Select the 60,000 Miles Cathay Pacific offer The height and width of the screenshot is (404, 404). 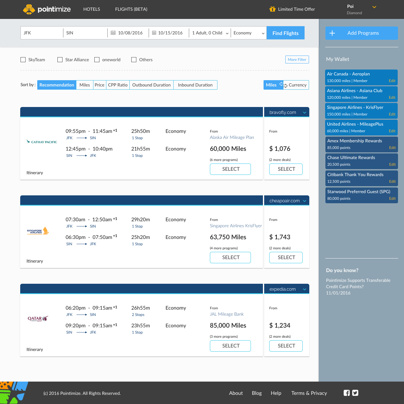point(230,169)
